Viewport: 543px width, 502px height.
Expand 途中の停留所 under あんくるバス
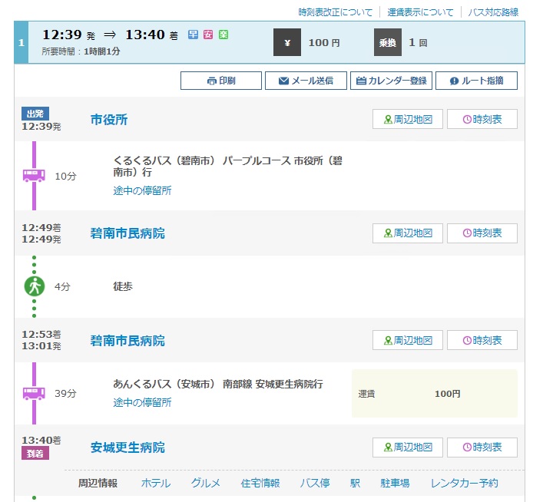[142, 402]
